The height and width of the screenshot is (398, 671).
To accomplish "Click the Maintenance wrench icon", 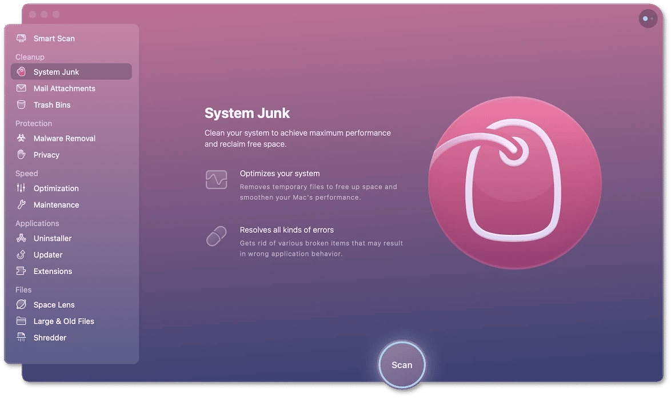I will pos(21,204).
